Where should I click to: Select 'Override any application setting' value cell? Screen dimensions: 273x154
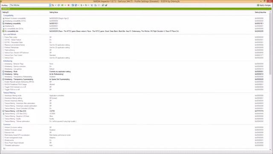point(60,71)
